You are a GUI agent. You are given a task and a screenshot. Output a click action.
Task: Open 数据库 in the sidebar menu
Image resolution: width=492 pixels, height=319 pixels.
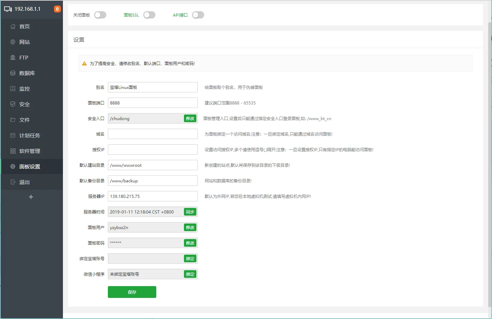[31, 73]
